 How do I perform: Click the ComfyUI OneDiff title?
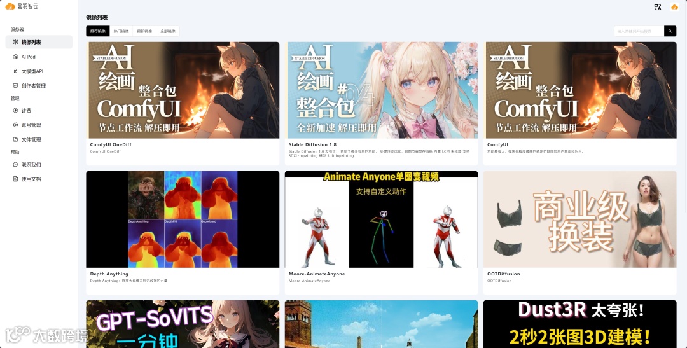pos(111,144)
